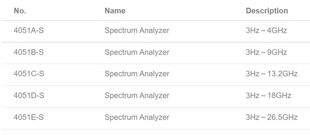Click Spectrum Analyzer name in 4051C-S row
Image resolution: width=310 pixels, height=135 pixels.
(137, 74)
